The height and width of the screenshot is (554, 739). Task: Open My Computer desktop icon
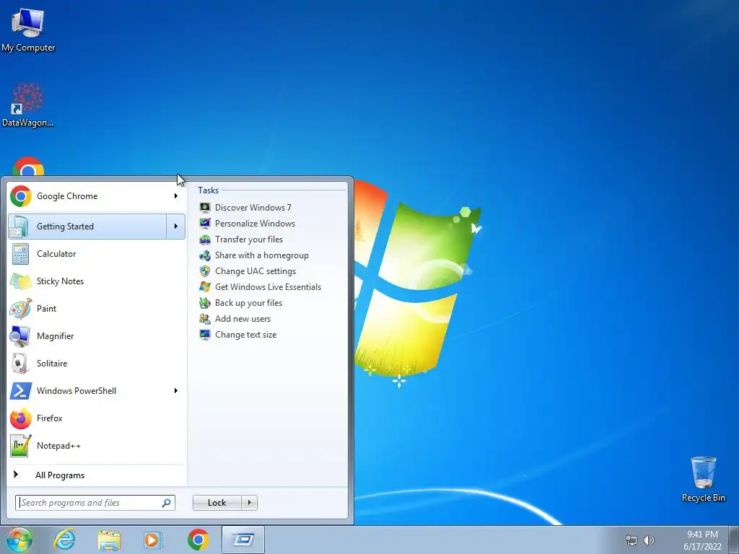tap(28, 30)
